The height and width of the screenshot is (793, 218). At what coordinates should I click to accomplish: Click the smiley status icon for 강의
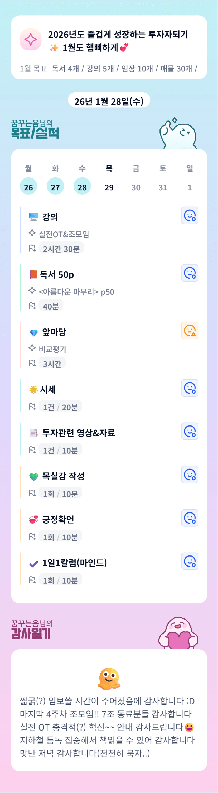pos(190,215)
